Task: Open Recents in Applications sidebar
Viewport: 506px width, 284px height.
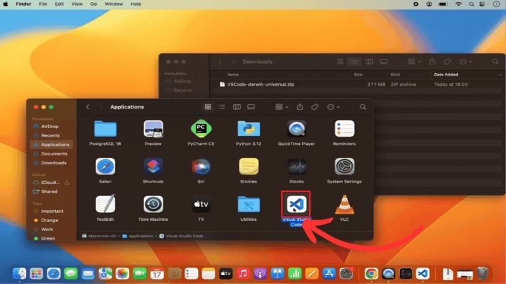Action: tap(52, 136)
